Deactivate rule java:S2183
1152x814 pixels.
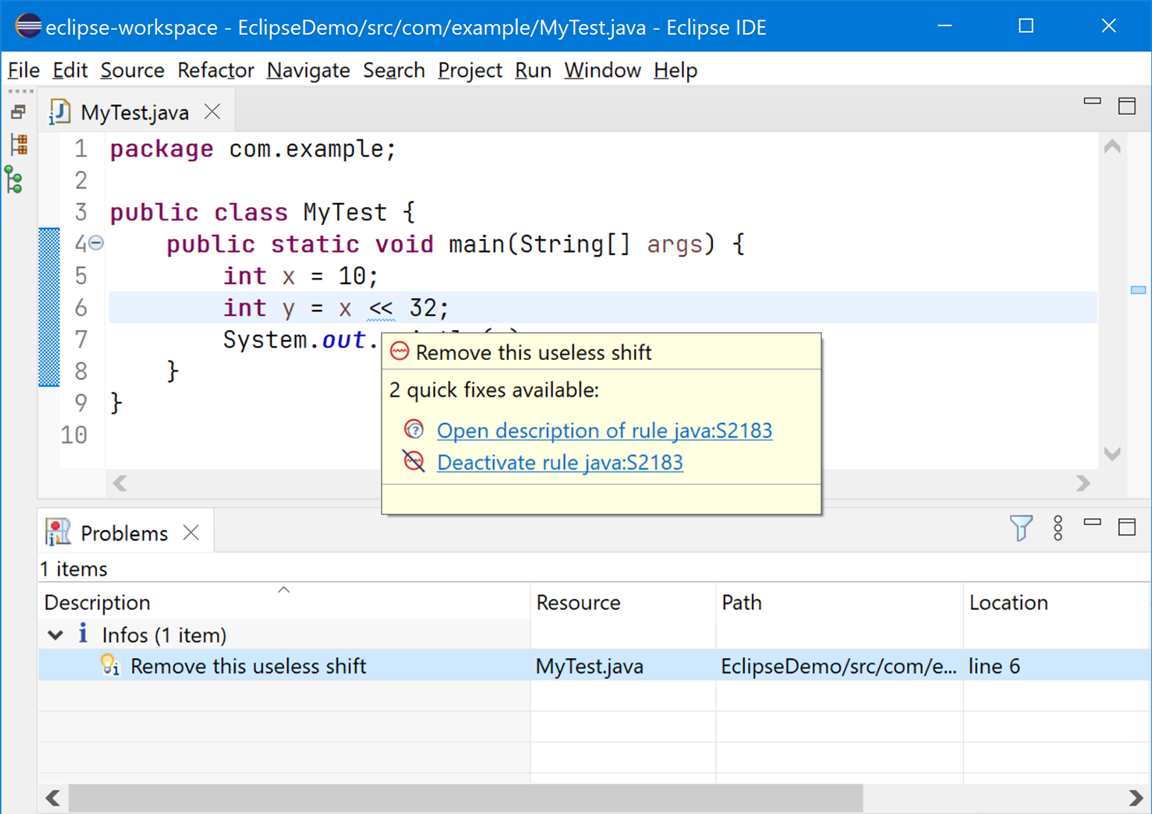pos(560,462)
